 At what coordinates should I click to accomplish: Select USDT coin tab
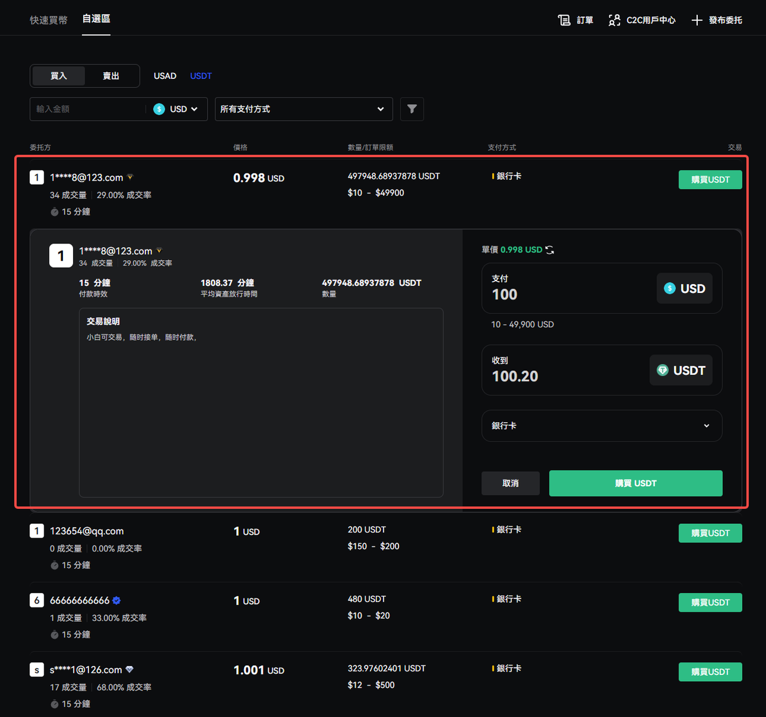[x=201, y=76]
